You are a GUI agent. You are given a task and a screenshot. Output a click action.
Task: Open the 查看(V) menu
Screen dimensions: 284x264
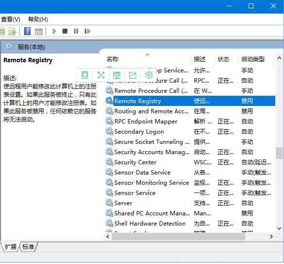[11, 19]
